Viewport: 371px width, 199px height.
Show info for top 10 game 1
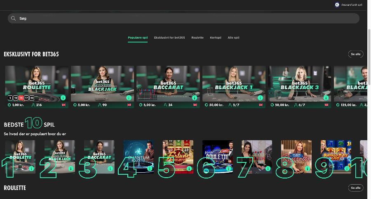[31, 169]
